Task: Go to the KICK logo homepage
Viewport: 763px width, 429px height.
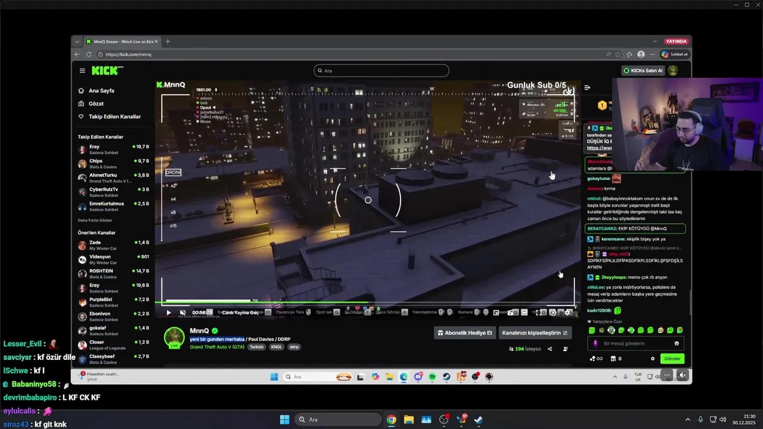Action: point(107,70)
